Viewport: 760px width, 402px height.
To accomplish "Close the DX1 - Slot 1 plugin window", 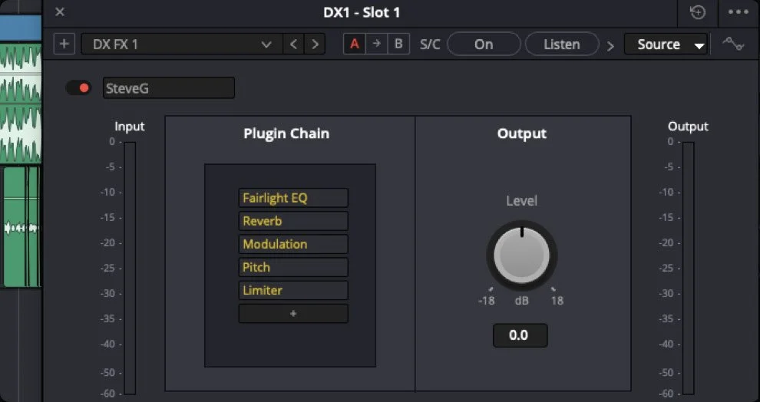I will point(60,12).
